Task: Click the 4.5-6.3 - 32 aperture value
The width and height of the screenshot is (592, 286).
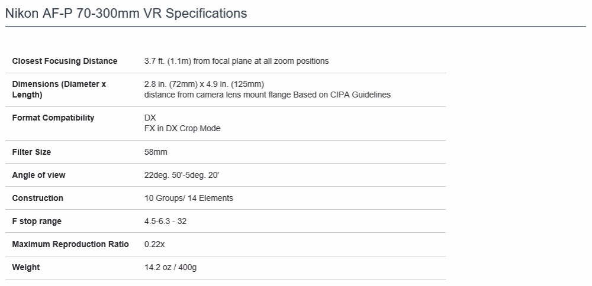Action: pos(165,221)
